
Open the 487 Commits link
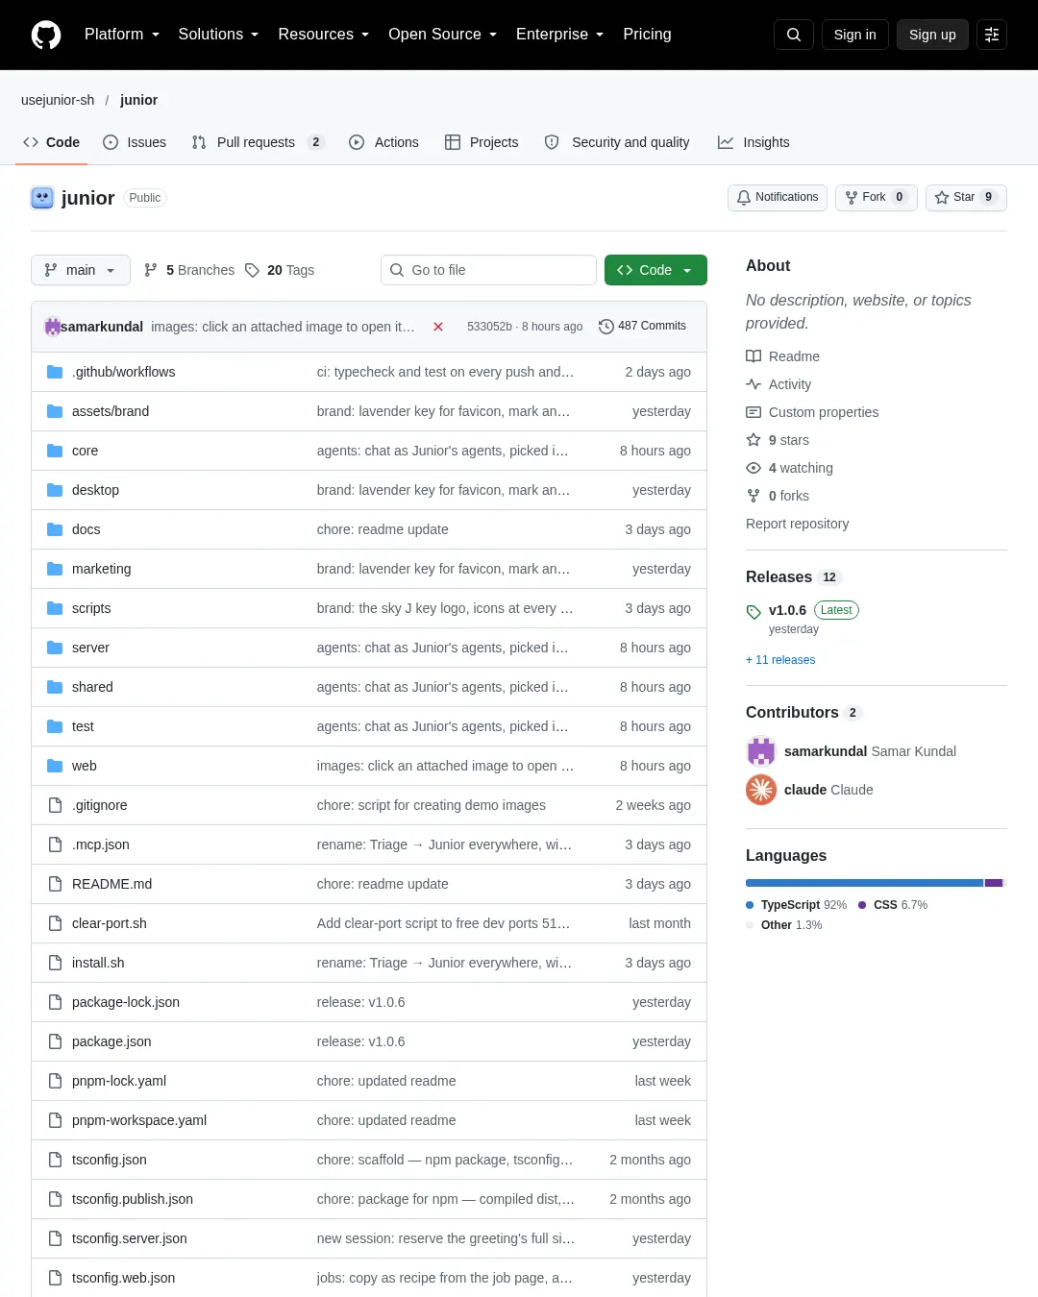coord(642,326)
